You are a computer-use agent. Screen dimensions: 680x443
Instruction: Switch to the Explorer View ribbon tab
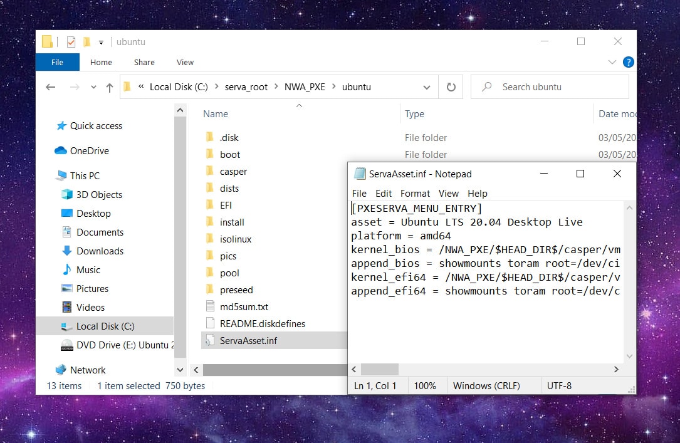pos(185,63)
